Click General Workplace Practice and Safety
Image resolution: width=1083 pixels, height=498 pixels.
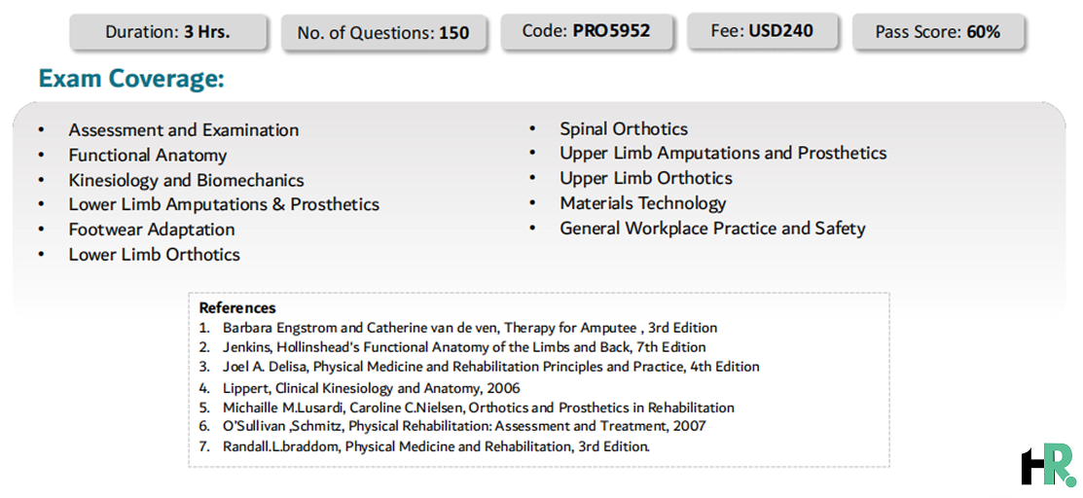pos(713,228)
